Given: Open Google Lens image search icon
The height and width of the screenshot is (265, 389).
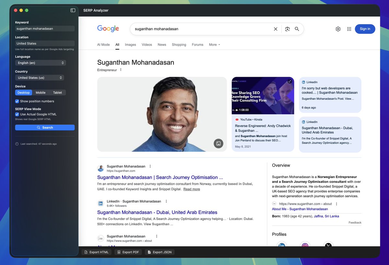Looking at the screenshot, I should 287,29.
